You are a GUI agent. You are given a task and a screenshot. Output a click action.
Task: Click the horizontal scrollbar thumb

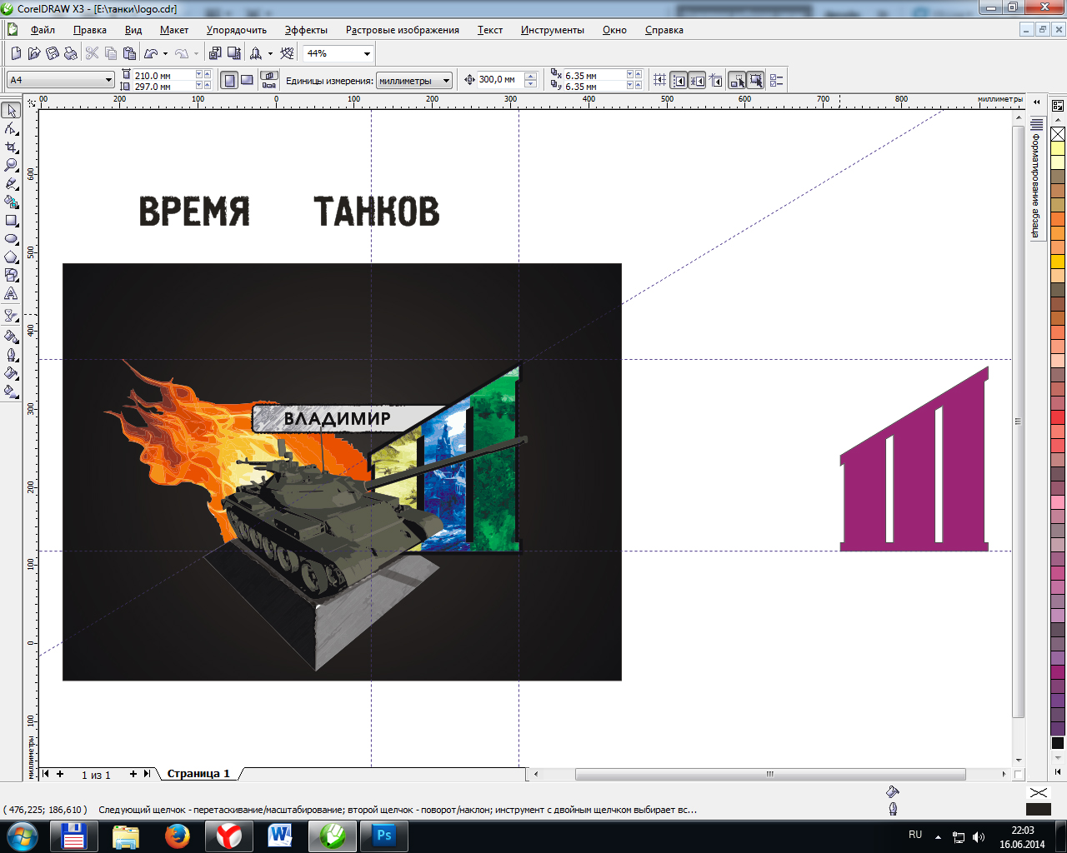tap(770, 774)
